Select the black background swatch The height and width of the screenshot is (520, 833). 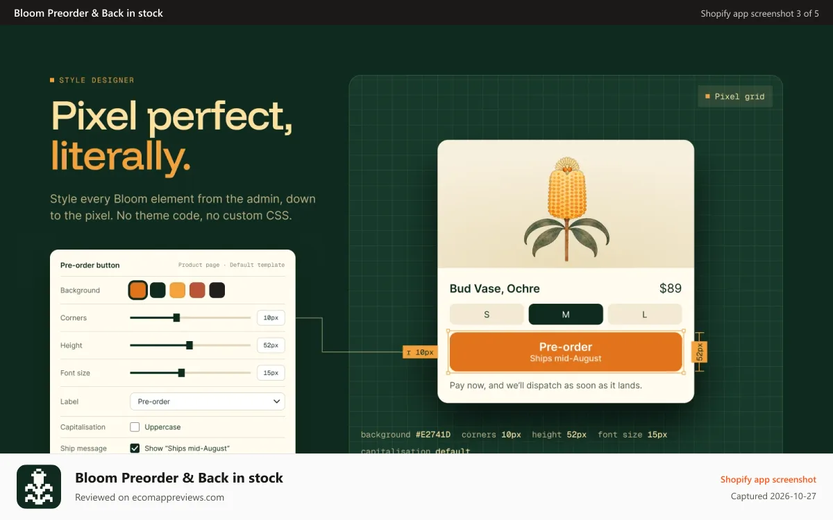click(217, 290)
